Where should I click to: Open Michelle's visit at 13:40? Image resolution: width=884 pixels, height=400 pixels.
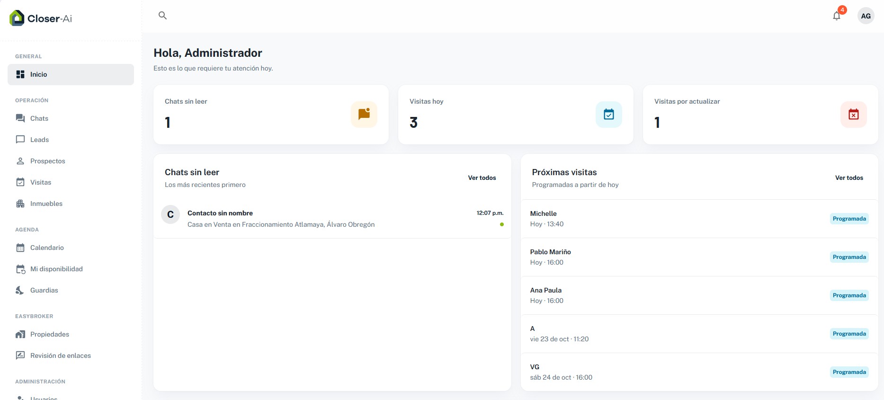tap(699, 219)
